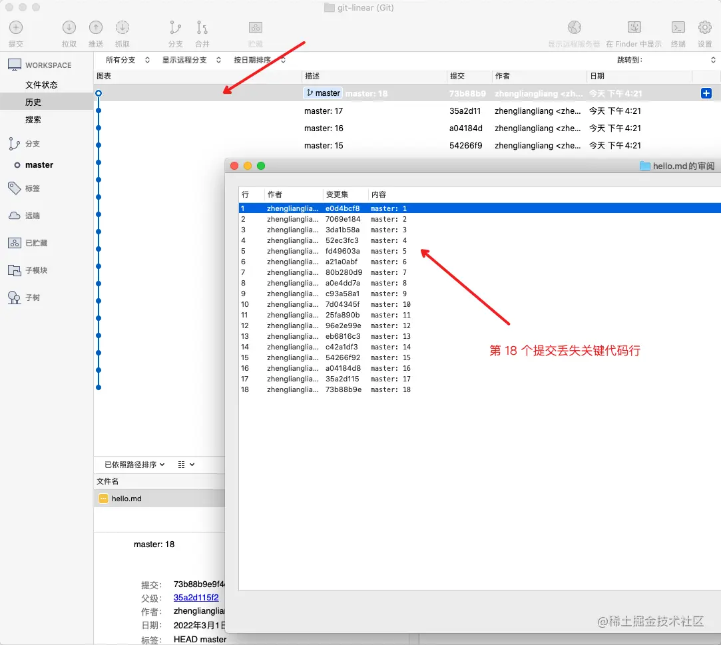Click the Branch (分支) toolbar icon

click(175, 27)
